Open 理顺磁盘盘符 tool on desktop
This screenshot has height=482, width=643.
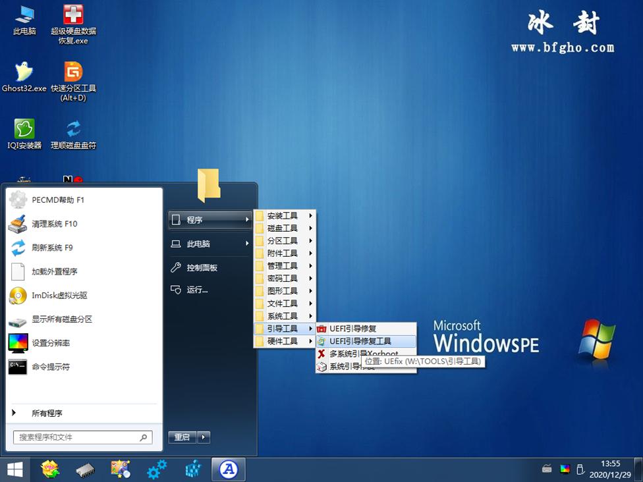73,128
